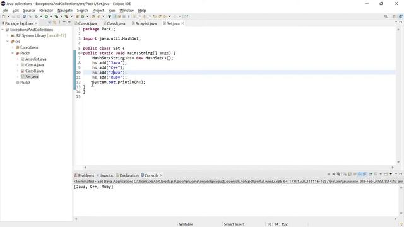Collapse the src folder node
404x227 pixels.
point(8,42)
